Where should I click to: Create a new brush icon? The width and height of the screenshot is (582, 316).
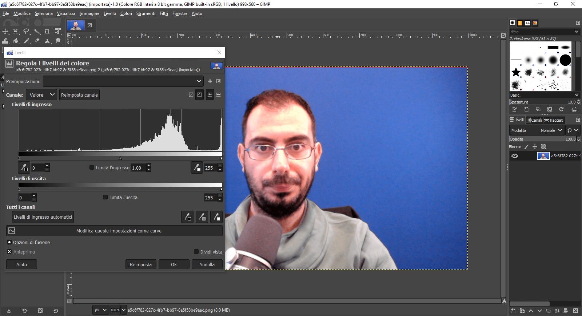pyautogui.click(x=526, y=109)
